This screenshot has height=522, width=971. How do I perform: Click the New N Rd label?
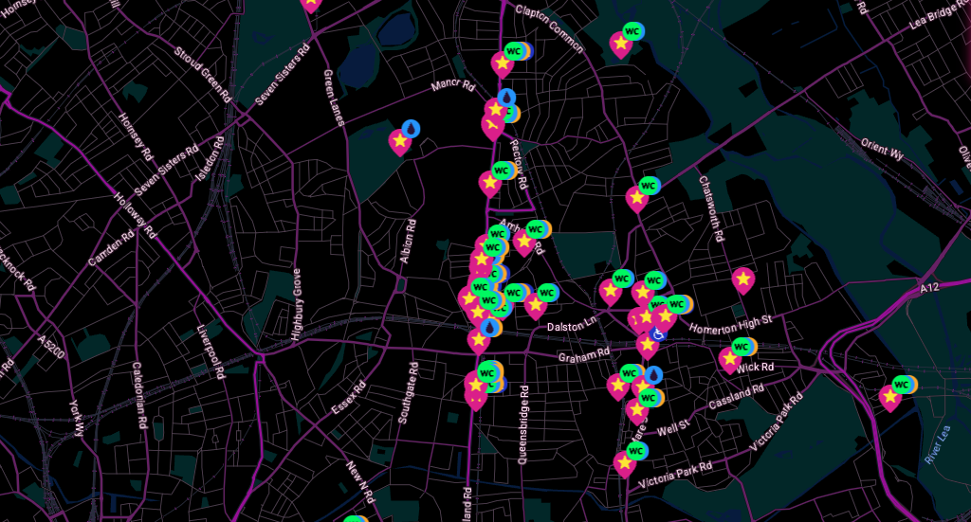pyautogui.click(x=359, y=482)
